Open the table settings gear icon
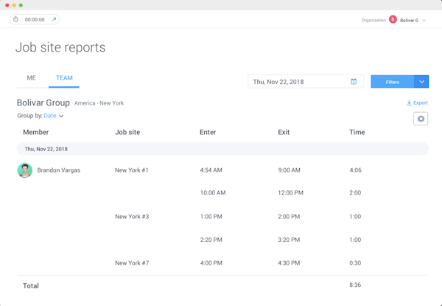The image size is (442, 306). tap(421, 119)
